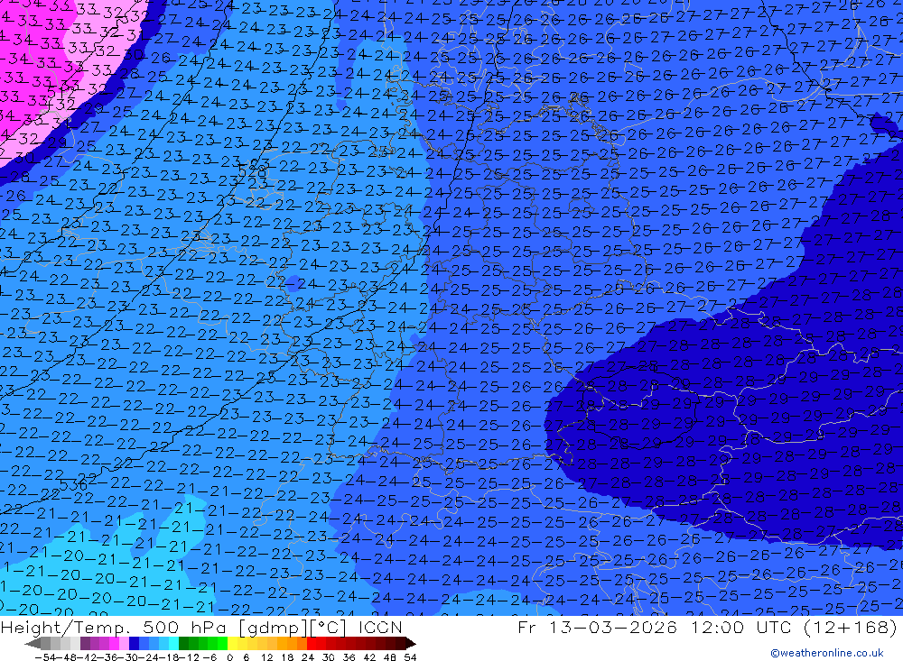
Task: Click the weatheronline.co.uk copyright link
Action: click(827, 652)
